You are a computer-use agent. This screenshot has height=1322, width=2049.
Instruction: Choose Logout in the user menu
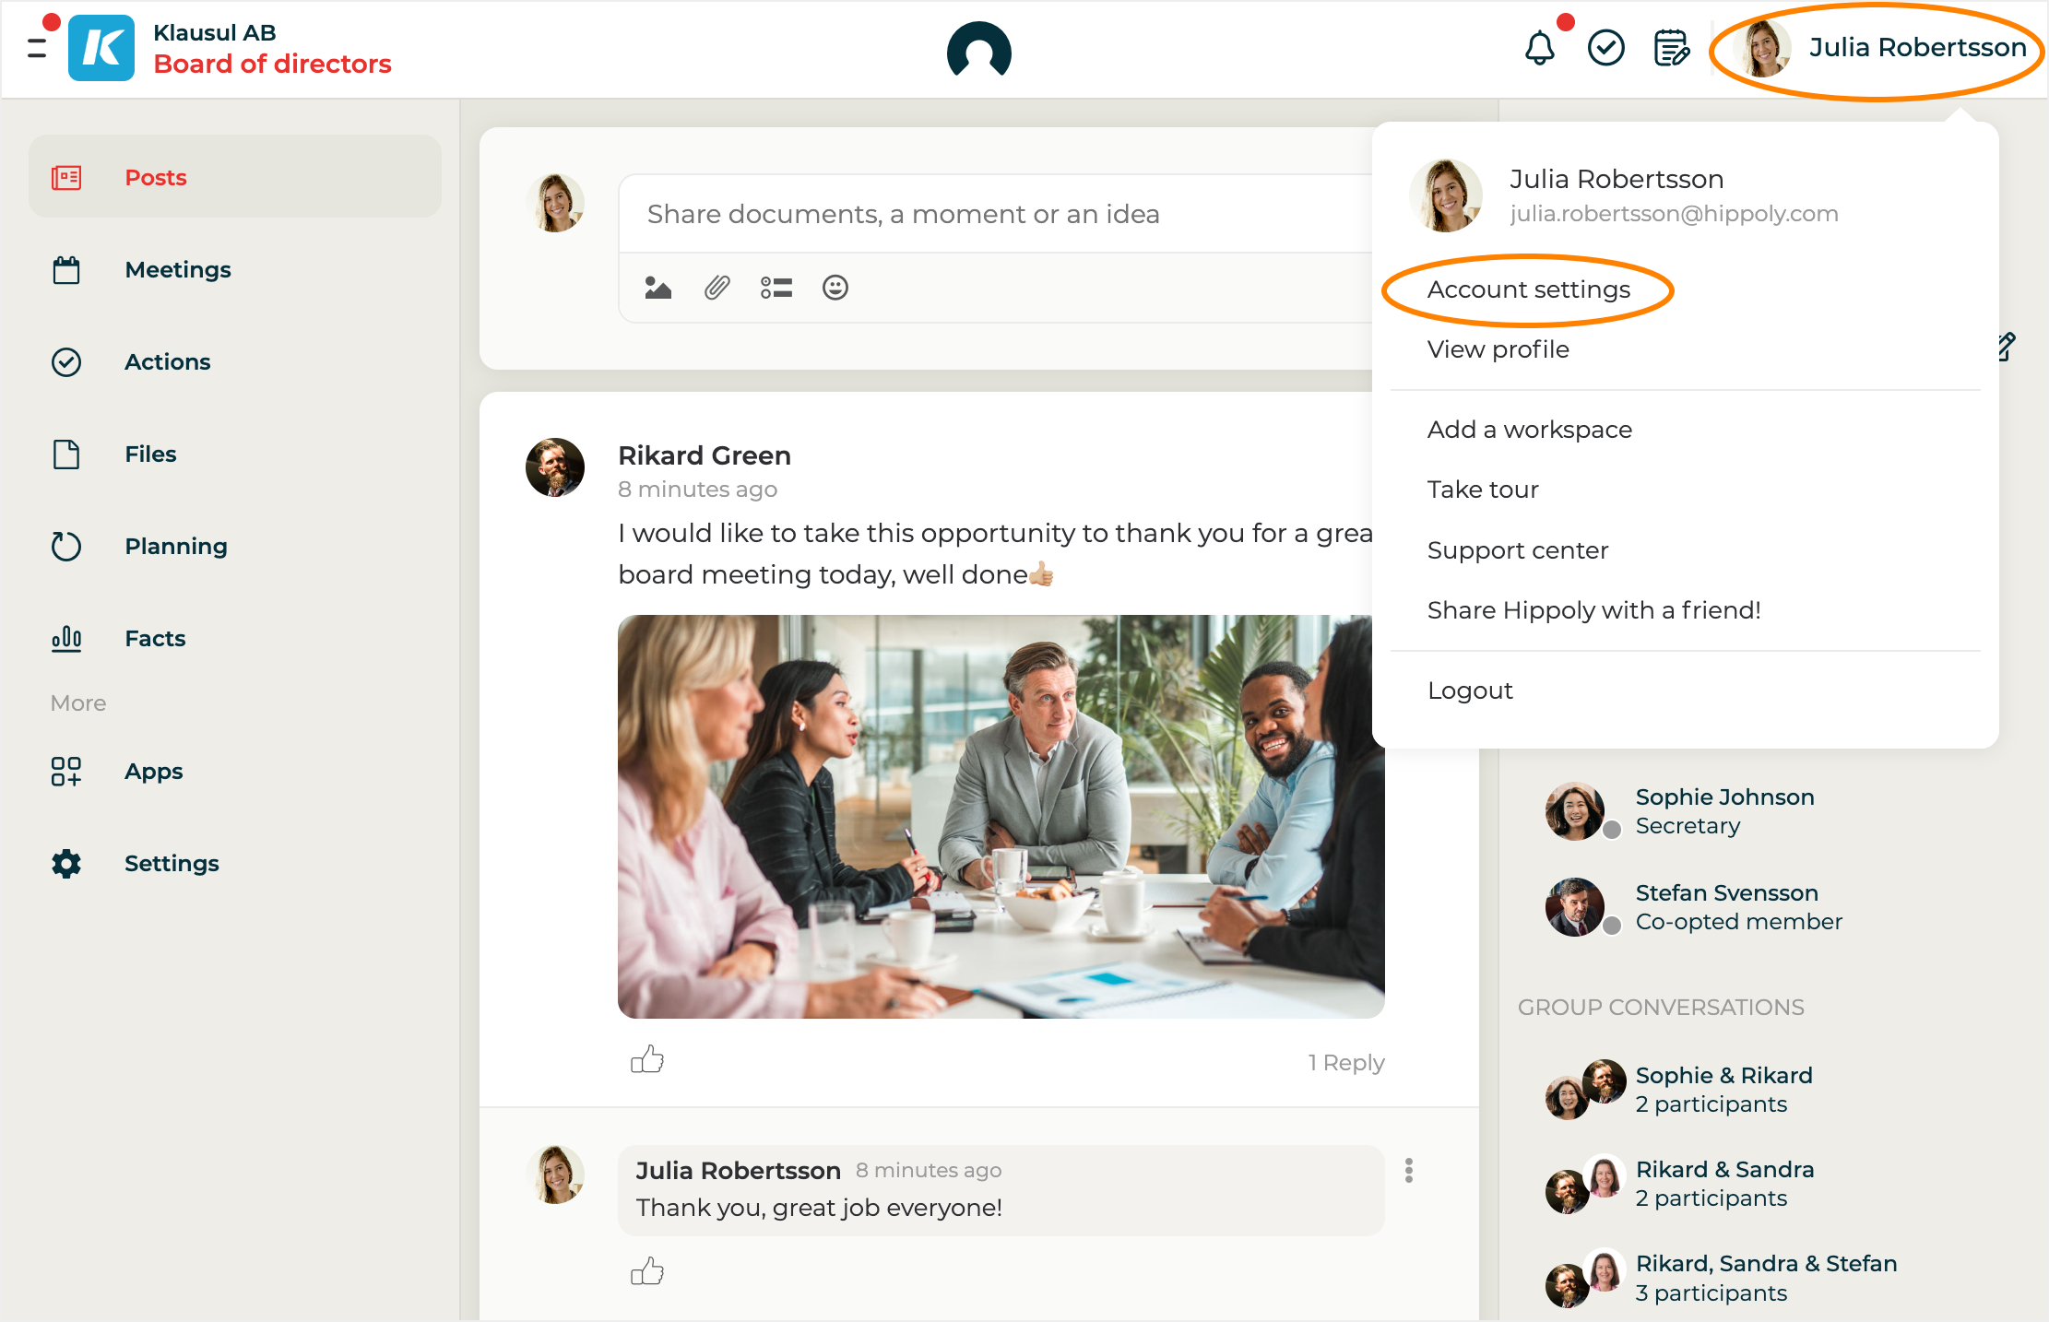click(1470, 691)
